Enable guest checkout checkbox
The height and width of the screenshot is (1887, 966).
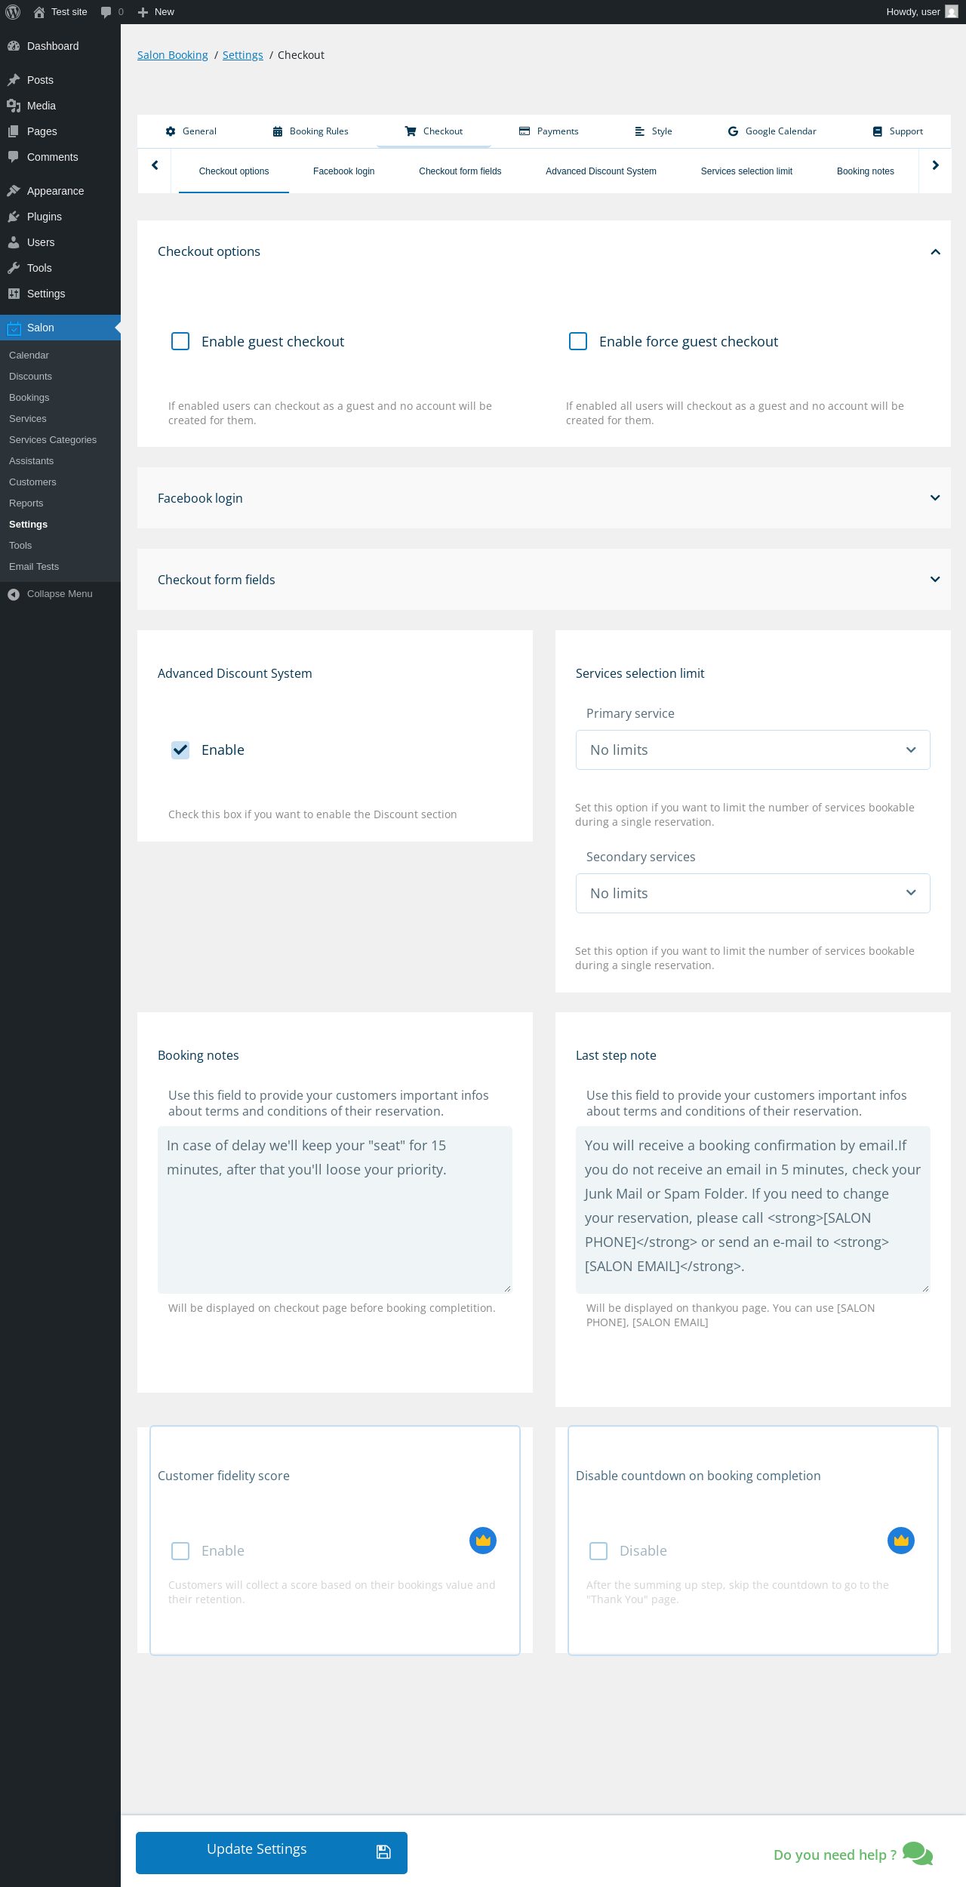point(180,342)
